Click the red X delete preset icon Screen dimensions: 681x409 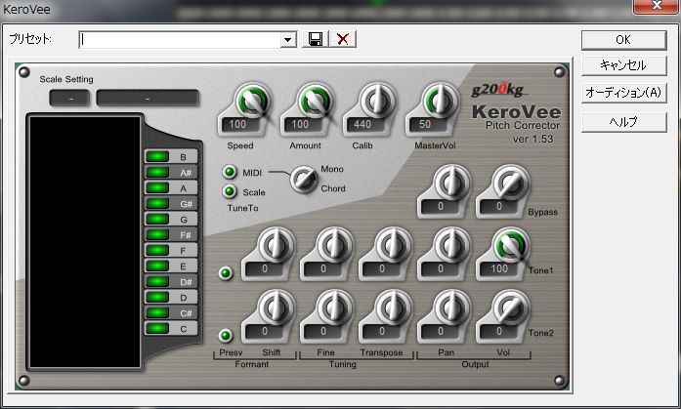(x=343, y=39)
